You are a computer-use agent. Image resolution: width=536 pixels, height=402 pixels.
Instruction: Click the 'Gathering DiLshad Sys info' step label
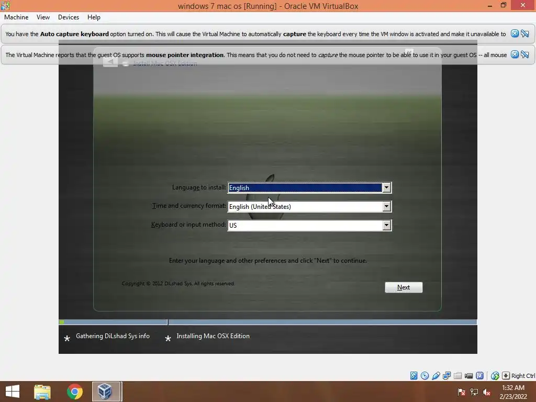113,336
